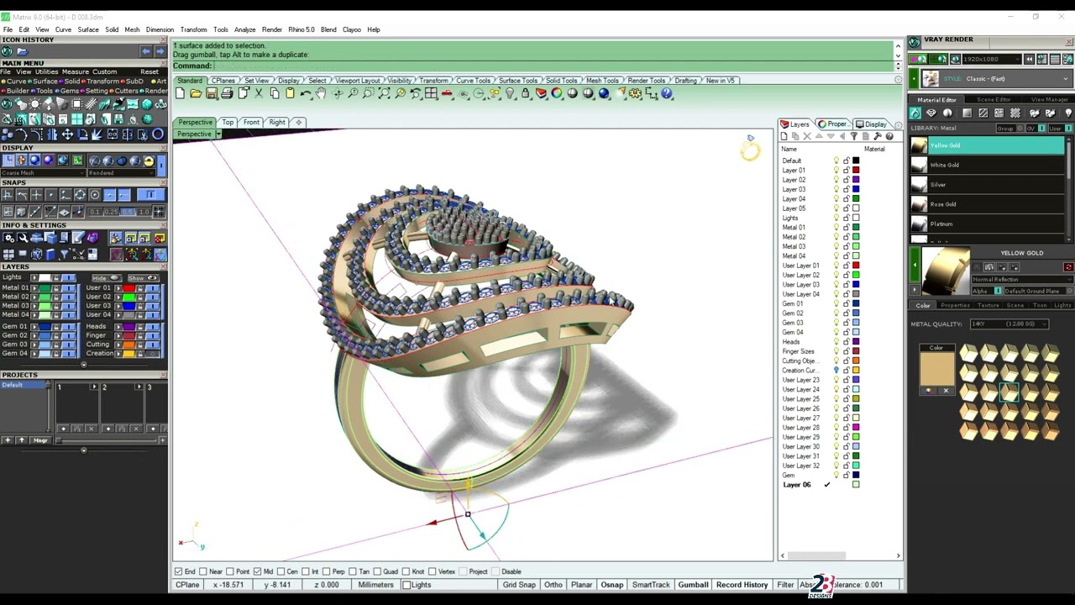
Task: Open the Normal Reflection dropdown
Action: pos(1022,279)
